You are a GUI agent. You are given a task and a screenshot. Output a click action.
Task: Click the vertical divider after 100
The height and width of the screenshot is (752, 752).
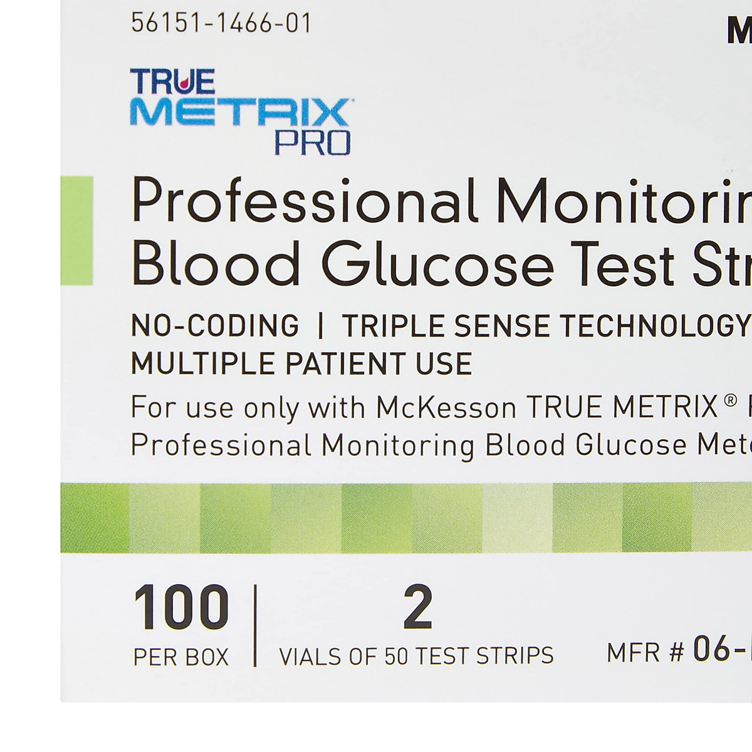click(x=255, y=625)
